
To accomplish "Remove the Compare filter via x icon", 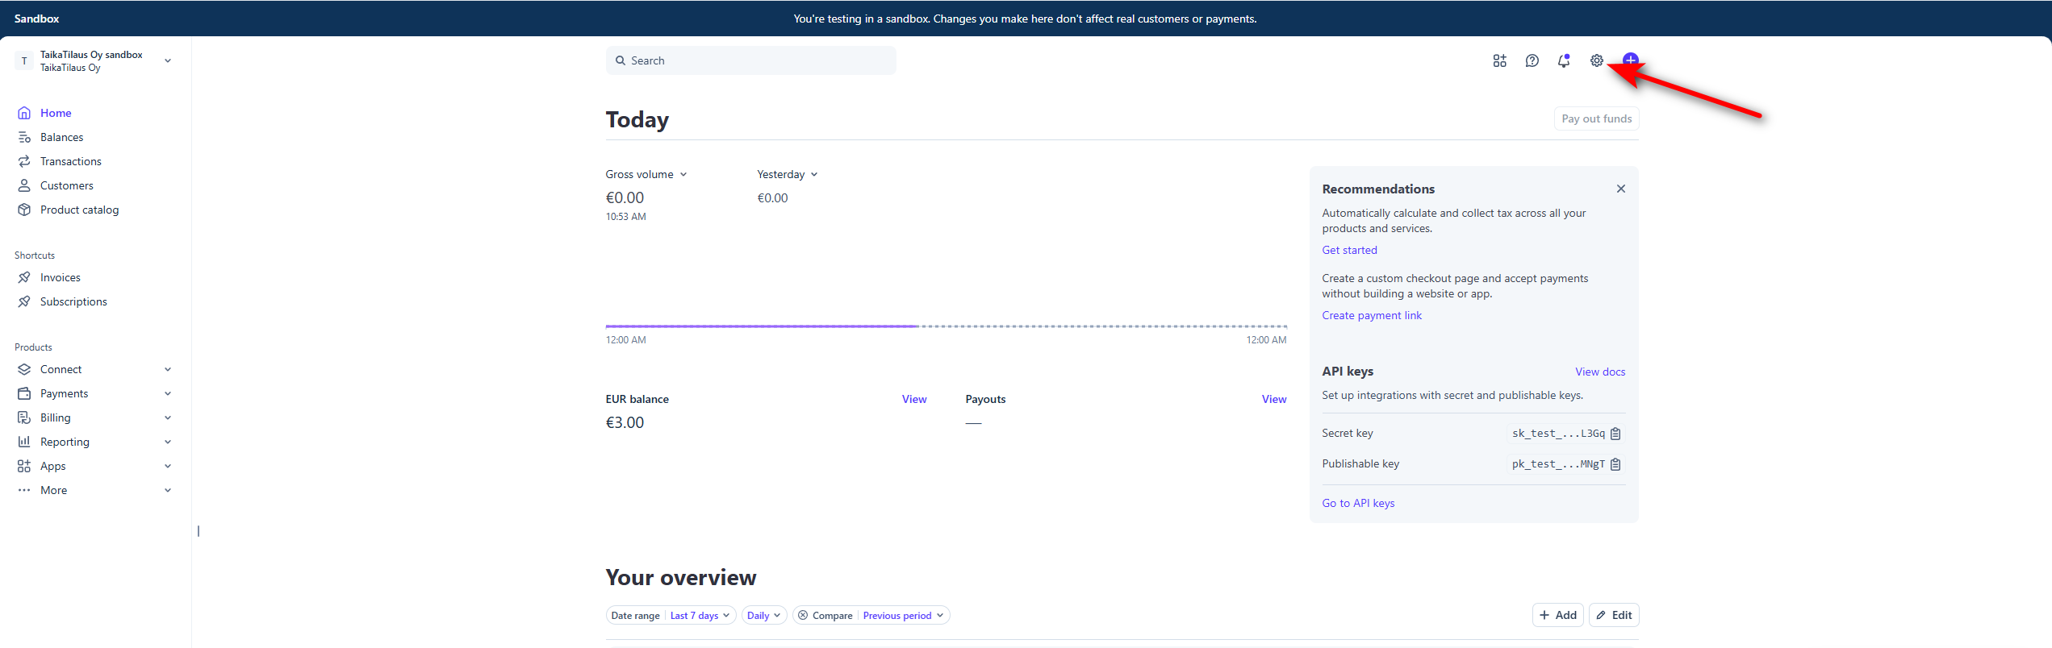I will pyautogui.click(x=803, y=615).
